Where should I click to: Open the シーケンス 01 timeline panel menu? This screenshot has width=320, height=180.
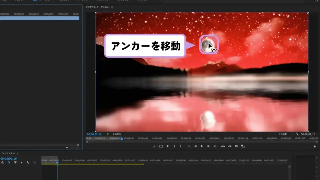pyautogui.click(x=17, y=153)
